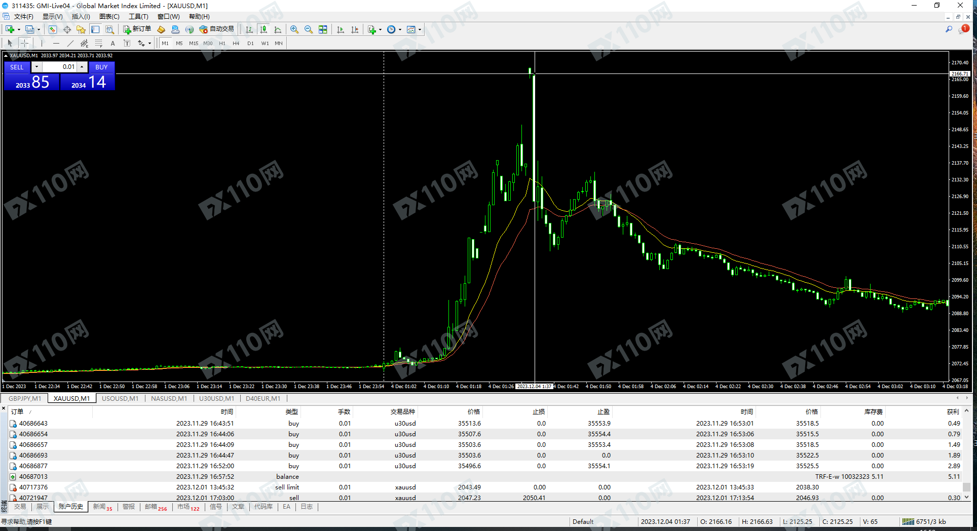
Task: Select the horizontal line drawing tool
Action: 56,43
